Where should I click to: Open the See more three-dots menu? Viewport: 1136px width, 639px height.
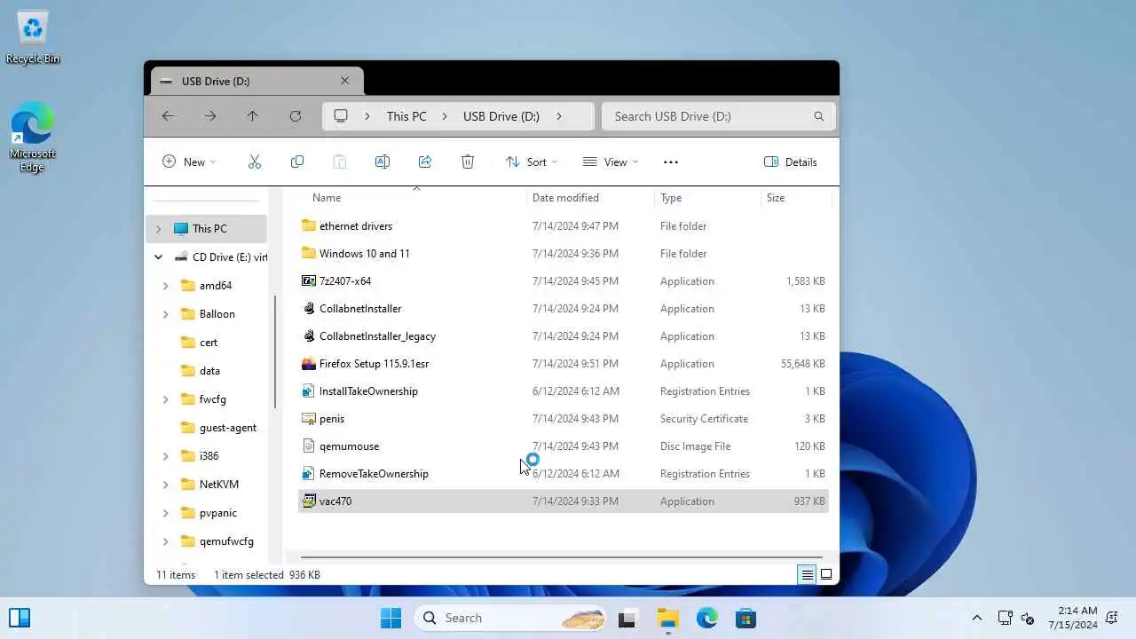671,162
